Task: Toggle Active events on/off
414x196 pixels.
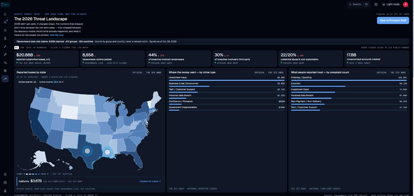Action: tap(27, 82)
